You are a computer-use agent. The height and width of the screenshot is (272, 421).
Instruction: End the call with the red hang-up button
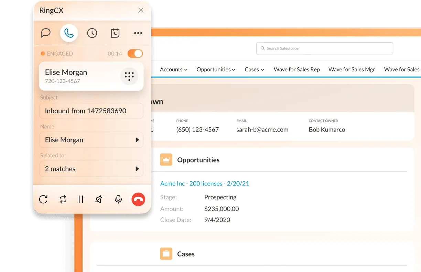pos(138,199)
